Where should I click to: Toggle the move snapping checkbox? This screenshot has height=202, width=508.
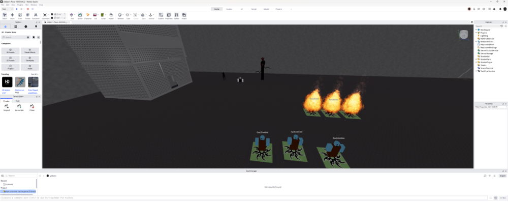point(52,14)
